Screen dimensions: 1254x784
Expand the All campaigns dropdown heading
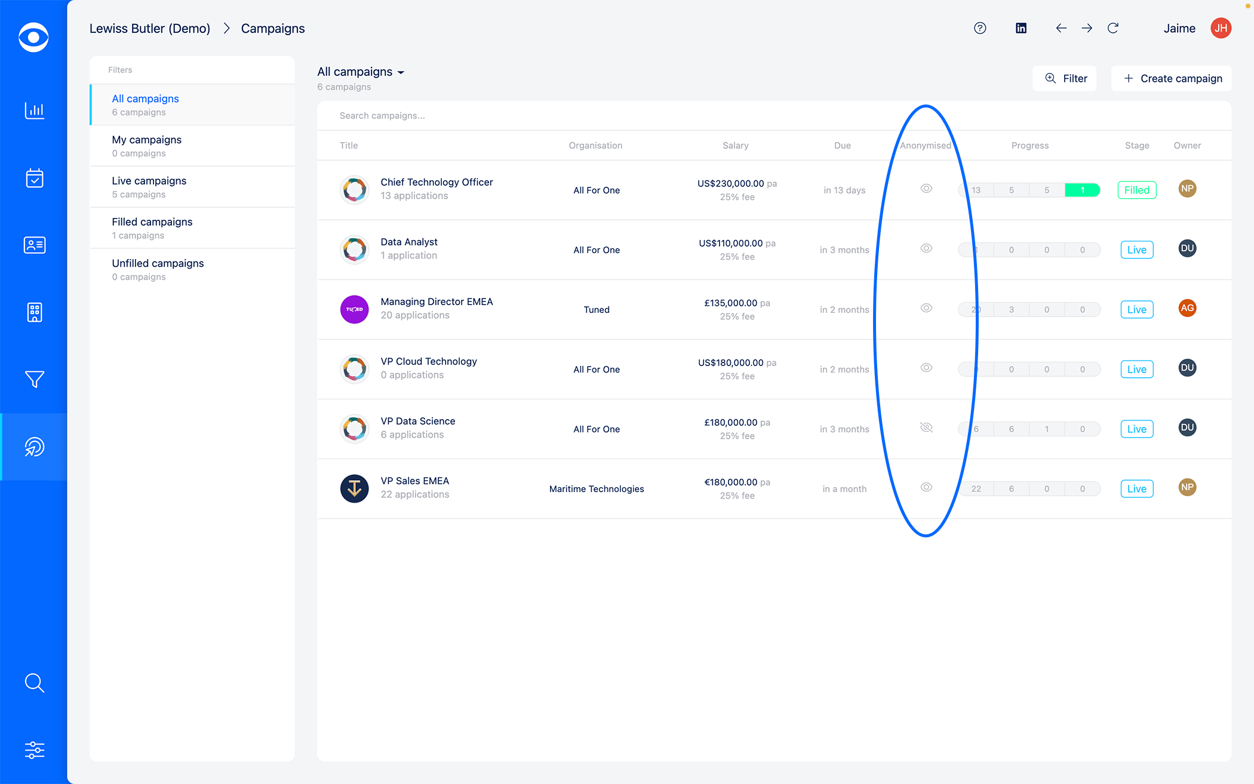361,72
